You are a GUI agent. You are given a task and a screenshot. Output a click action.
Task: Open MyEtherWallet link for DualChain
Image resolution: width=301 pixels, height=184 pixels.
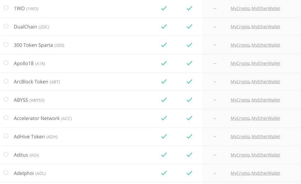[x=266, y=27]
